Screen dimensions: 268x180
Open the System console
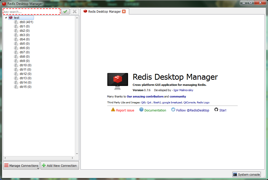click(246, 174)
